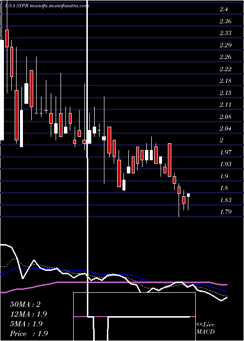Click the 'Price : 1.9' readout

pyautogui.click(x=29, y=334)
